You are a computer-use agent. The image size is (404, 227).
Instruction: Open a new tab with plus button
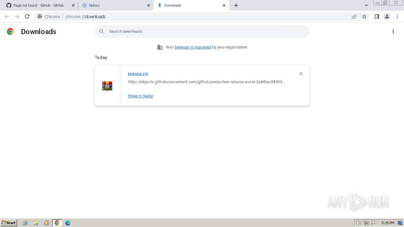click(x=236, y=5)
